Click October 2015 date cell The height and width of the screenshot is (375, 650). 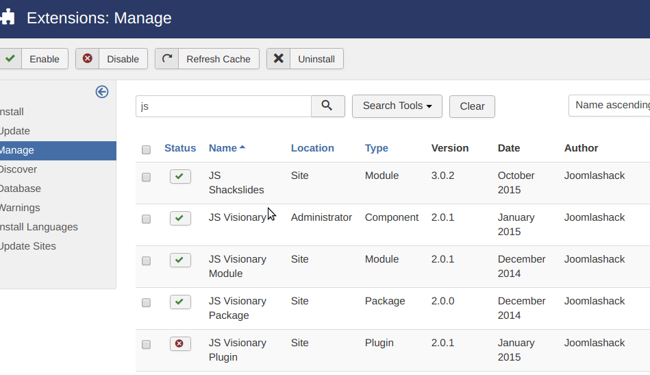(x=516, y=182)
